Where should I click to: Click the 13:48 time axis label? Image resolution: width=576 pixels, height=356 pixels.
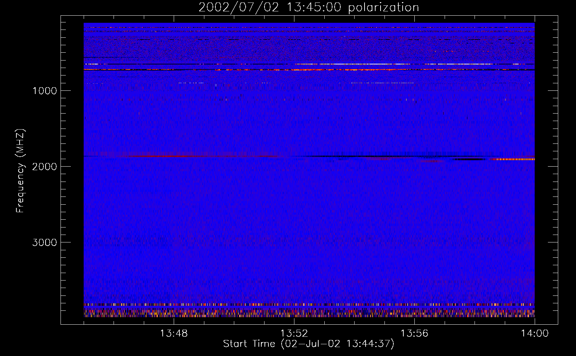pyautogui.click(x=174, y=334)
